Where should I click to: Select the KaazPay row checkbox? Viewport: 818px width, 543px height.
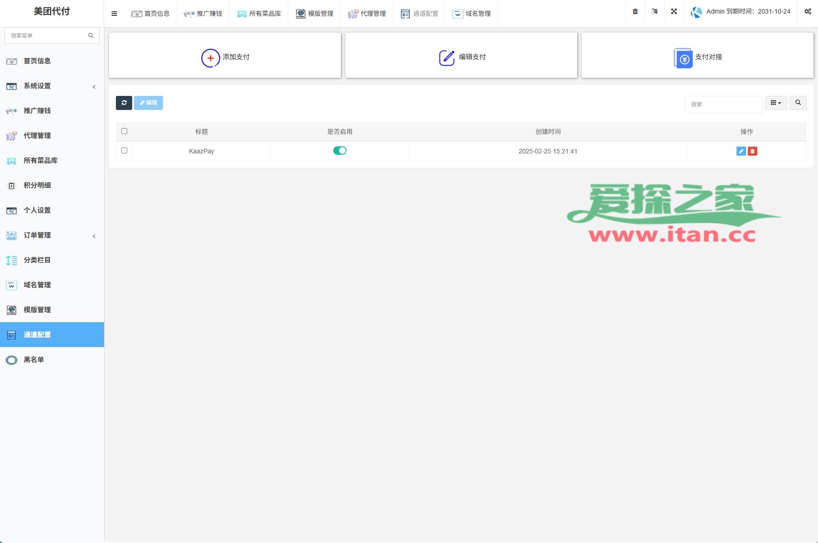(124, 151)
